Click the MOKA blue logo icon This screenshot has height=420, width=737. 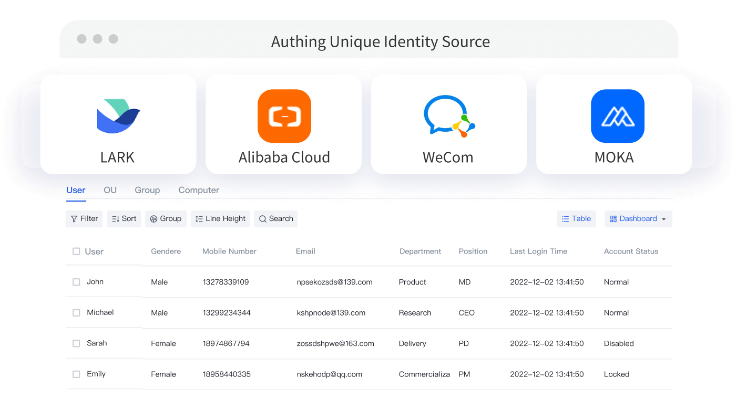tap(617, 116)
